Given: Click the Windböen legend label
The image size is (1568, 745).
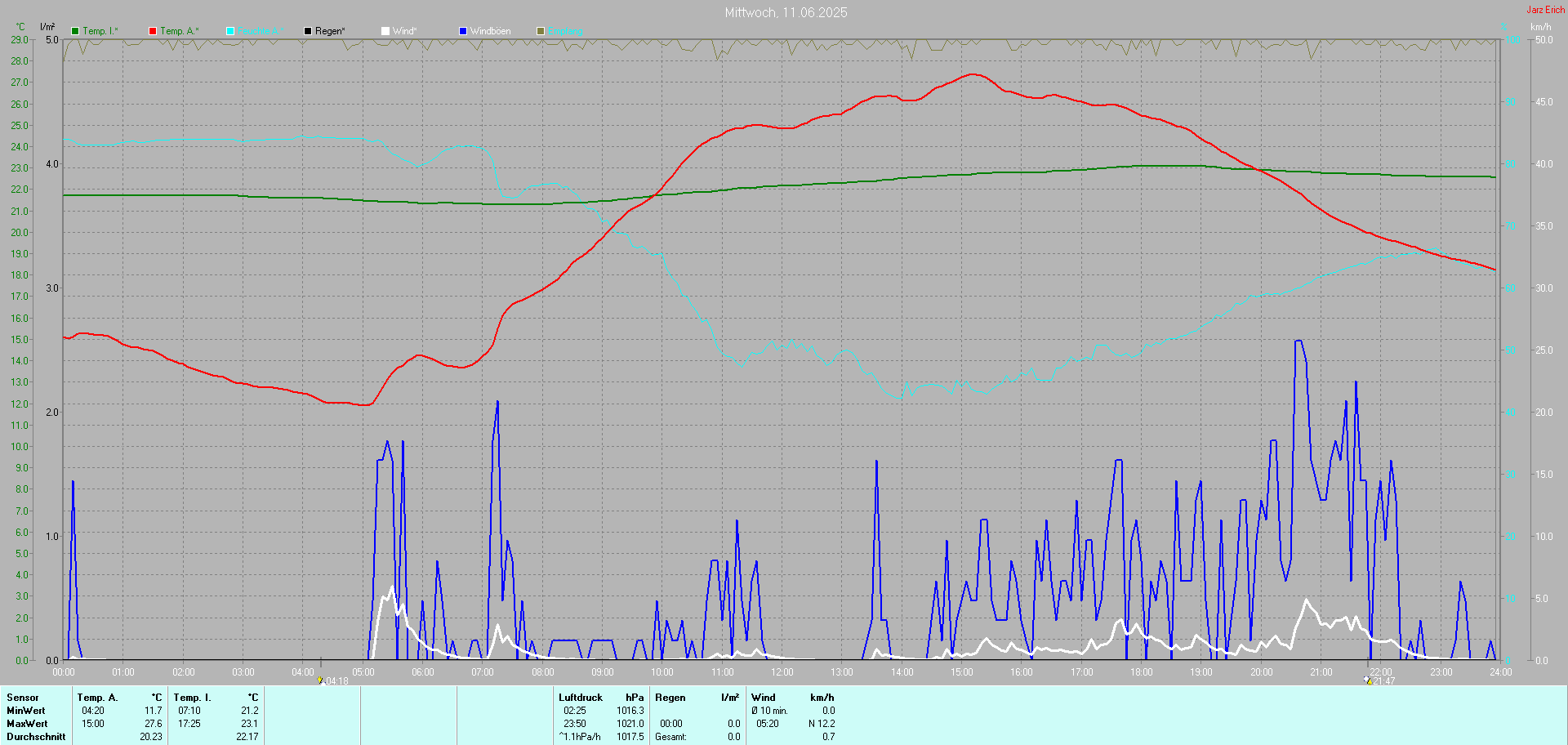Looking at the screenshot, I should click(491, 31).
